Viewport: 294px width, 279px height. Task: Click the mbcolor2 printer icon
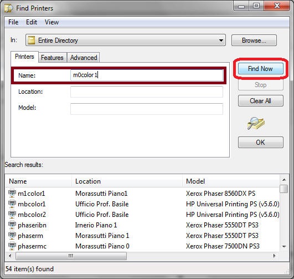point(12,214)
